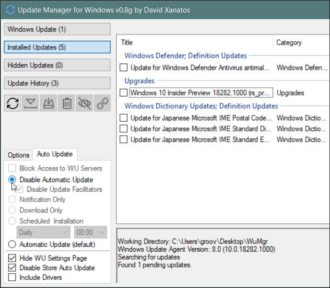Open the 00:00 time dropdown
Image resolution: width=330 pixels, height=288 pixels.
91,232
